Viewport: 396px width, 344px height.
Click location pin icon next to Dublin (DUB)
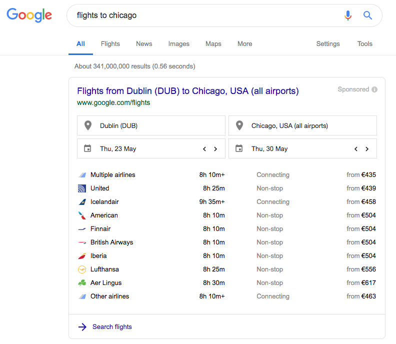coord(88,125)
